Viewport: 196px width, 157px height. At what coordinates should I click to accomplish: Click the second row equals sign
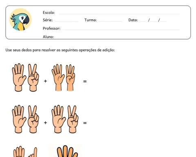click(x=85, y=123)
